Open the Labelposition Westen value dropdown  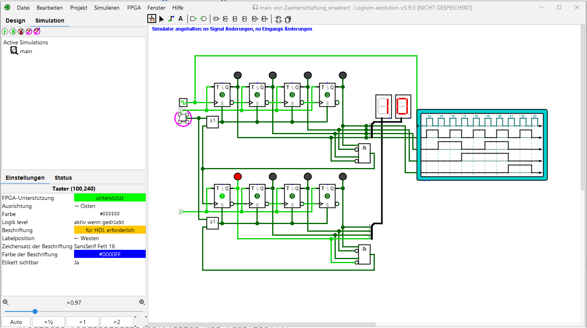[x=110, y=238]
